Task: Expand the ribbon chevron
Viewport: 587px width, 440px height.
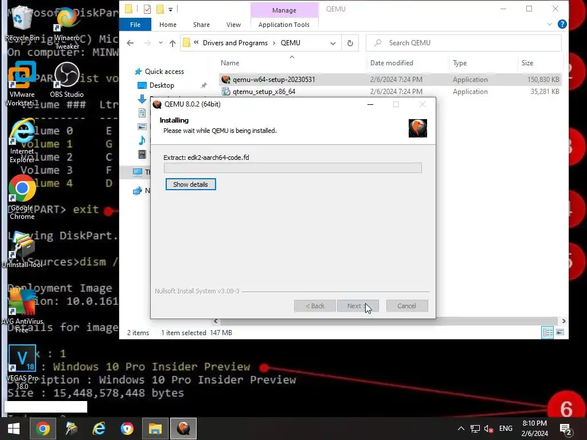Action: tap(550, 24)
